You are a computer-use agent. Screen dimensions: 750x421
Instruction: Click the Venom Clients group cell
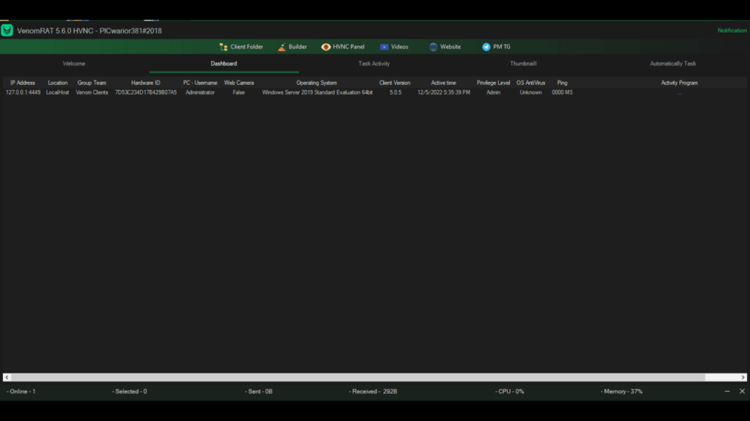click(x=92, y=93)
